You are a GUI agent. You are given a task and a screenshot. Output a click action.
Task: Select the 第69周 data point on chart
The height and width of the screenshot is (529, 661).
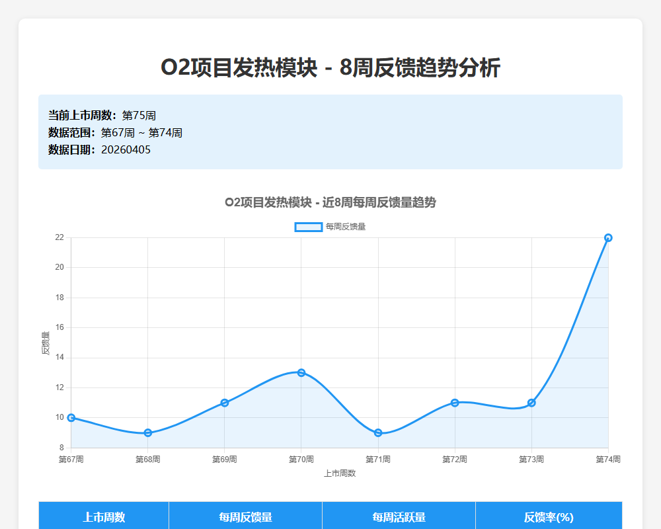point(225,403)
